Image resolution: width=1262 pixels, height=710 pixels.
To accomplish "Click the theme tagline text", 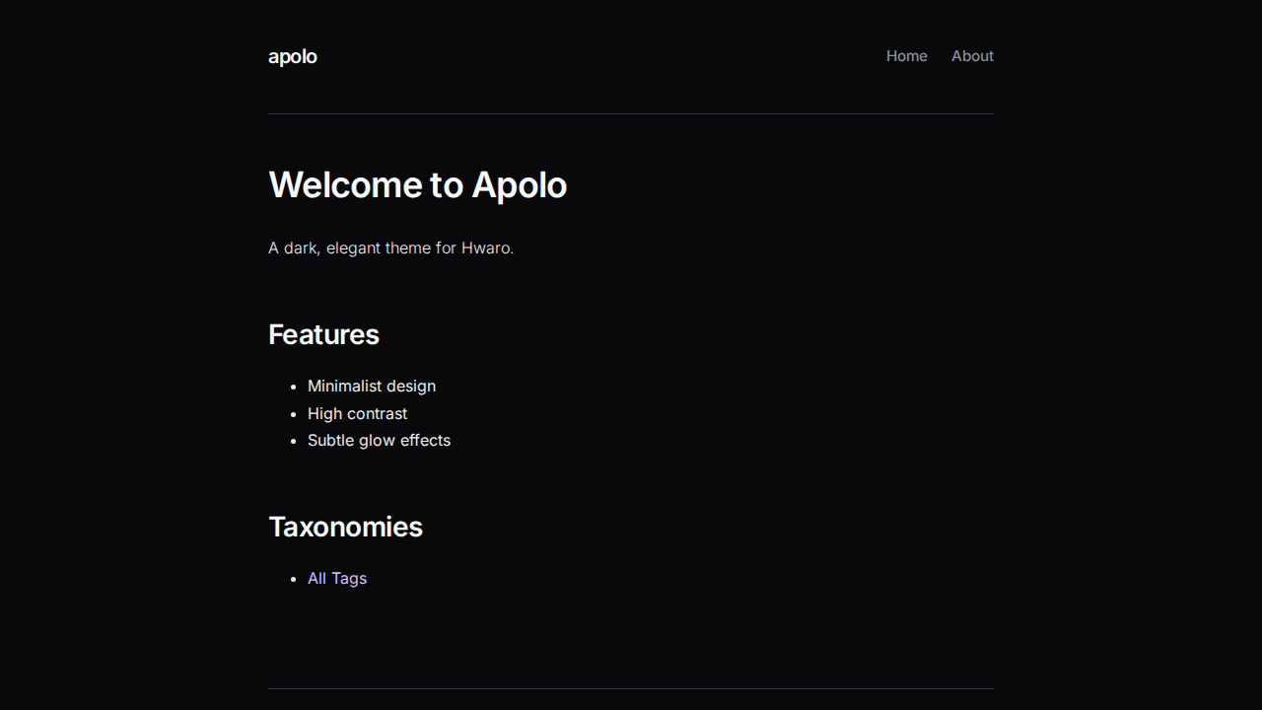I will 390,248.
